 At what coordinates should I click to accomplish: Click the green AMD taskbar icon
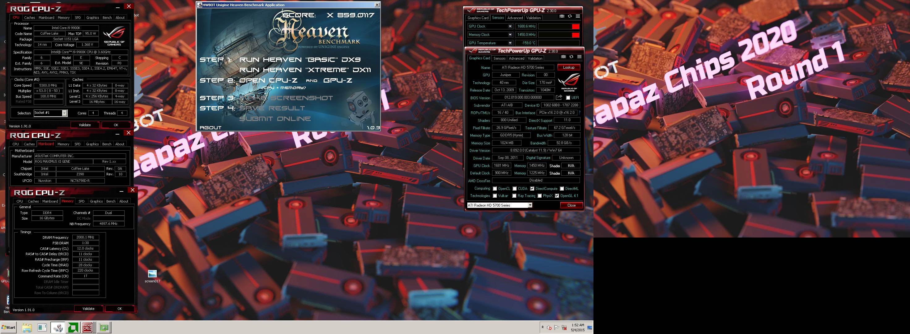[x=73, y=328]
